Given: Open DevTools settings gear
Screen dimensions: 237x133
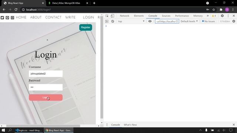Looking at the screenshot, I should coord(222,16).
